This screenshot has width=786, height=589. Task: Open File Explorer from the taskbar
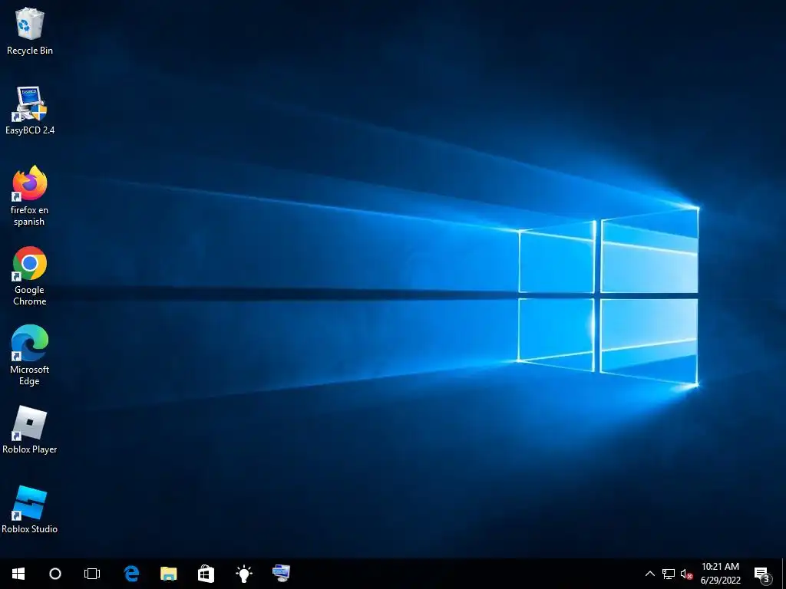(168, 574)
